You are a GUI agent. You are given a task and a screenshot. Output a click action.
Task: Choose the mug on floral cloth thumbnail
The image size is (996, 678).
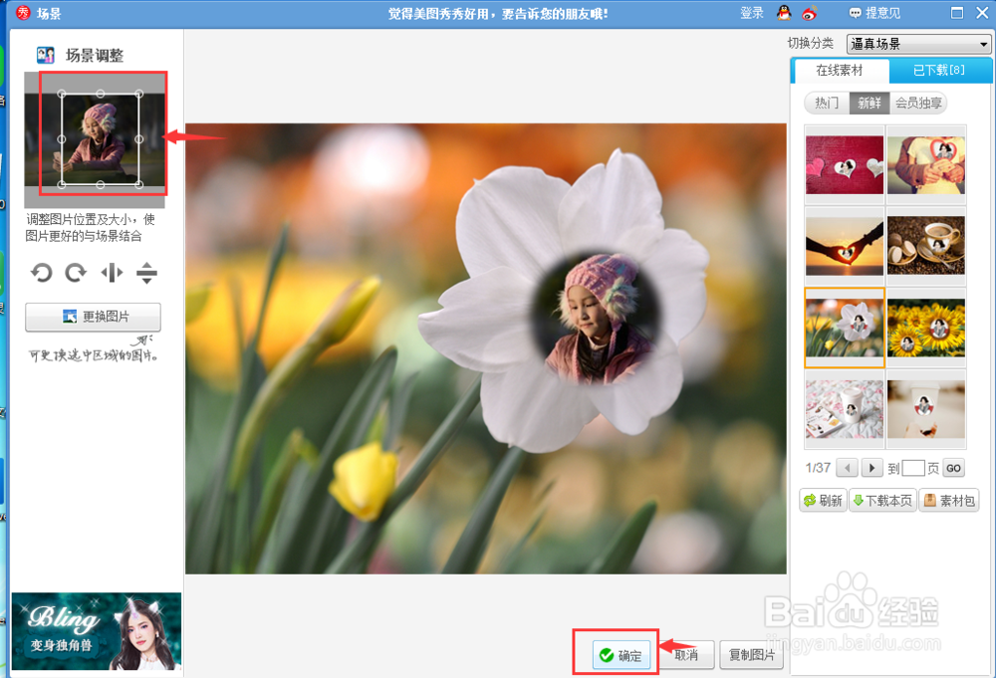[845, 409]
